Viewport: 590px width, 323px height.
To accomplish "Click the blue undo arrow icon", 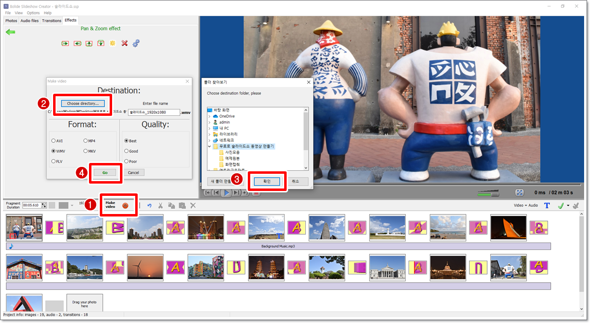I will point(149,206).
